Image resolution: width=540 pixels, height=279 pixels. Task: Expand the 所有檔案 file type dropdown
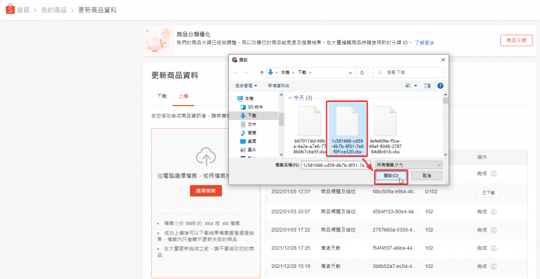pos(408,165)
